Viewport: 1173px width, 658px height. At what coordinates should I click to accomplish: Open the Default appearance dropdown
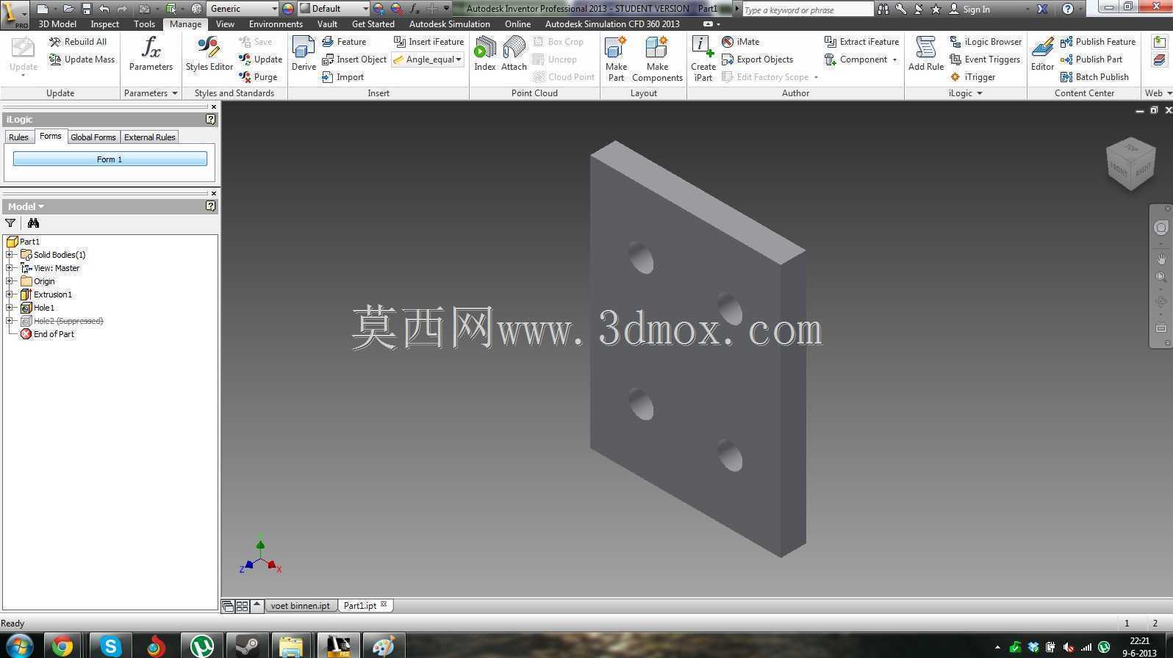tap(365, 9)
